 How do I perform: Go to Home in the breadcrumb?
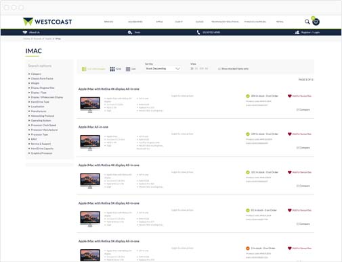(x=26, y=38)
